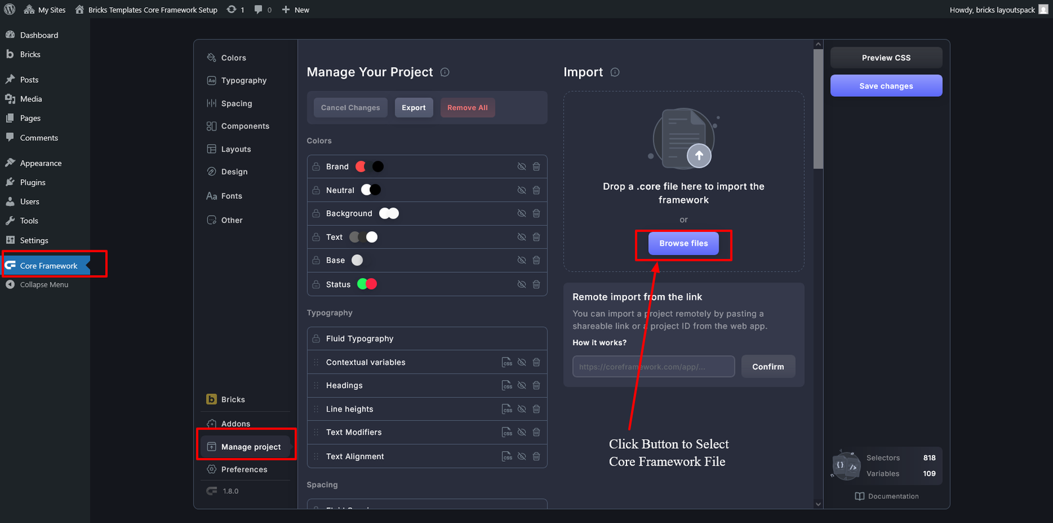Click the lock icon on Fluid Typography row

pyautogui.click(x=316, y=339)
